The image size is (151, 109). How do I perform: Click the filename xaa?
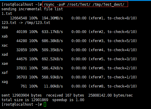point(5,27)
